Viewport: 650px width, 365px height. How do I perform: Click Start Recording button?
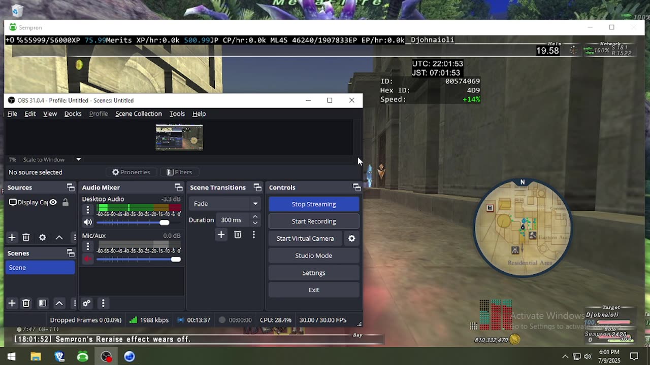pos(314,221)
